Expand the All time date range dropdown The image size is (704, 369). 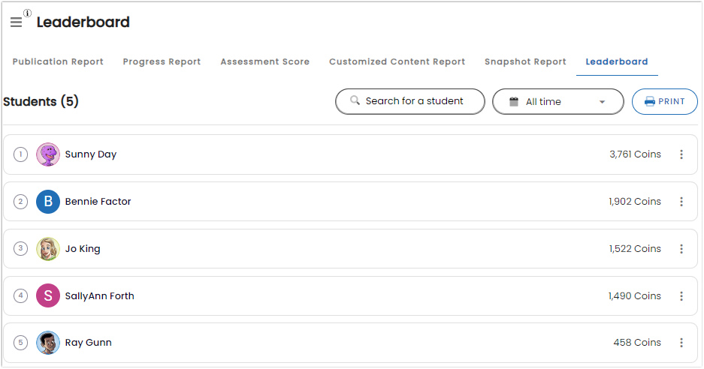click(558, 102)
